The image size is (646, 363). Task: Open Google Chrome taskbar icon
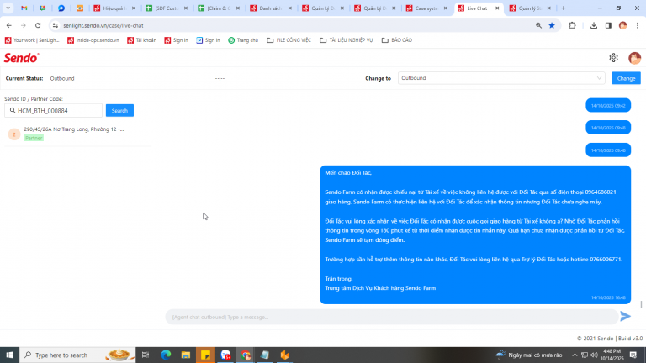pos(245,355)
